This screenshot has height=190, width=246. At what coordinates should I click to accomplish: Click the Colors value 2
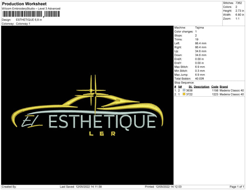236,7
